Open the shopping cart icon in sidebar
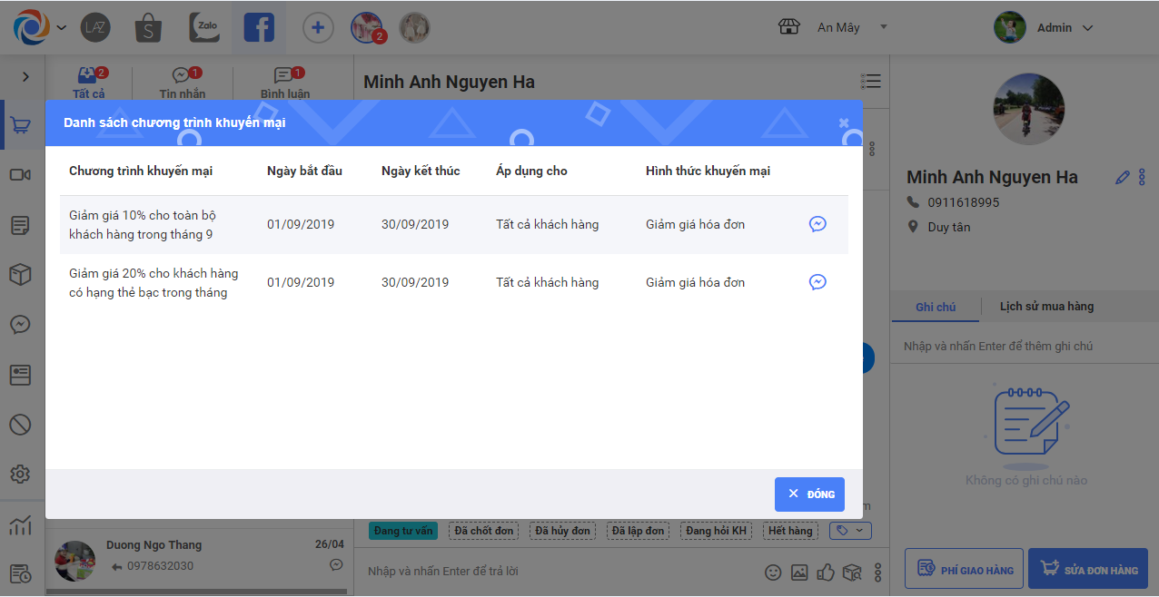Viewport: 1159px width, 597px height. pyautogui.click(x=20, y=125)
